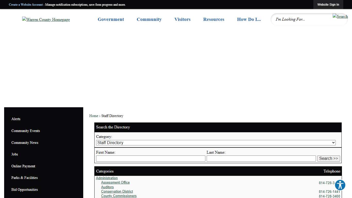Open the Assessment Office directory entry
This screenshot has width=352, height=198.
click(x=115, y=182)
